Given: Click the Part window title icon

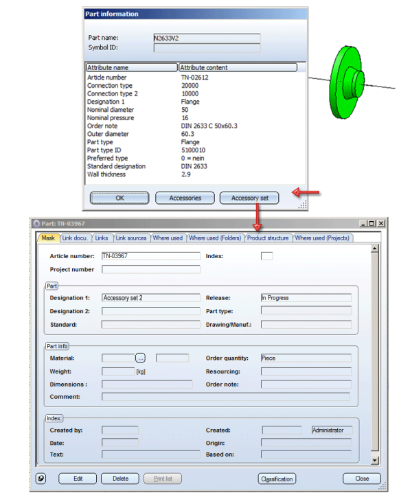Looking at the screenshot, I should coord(37,223).
